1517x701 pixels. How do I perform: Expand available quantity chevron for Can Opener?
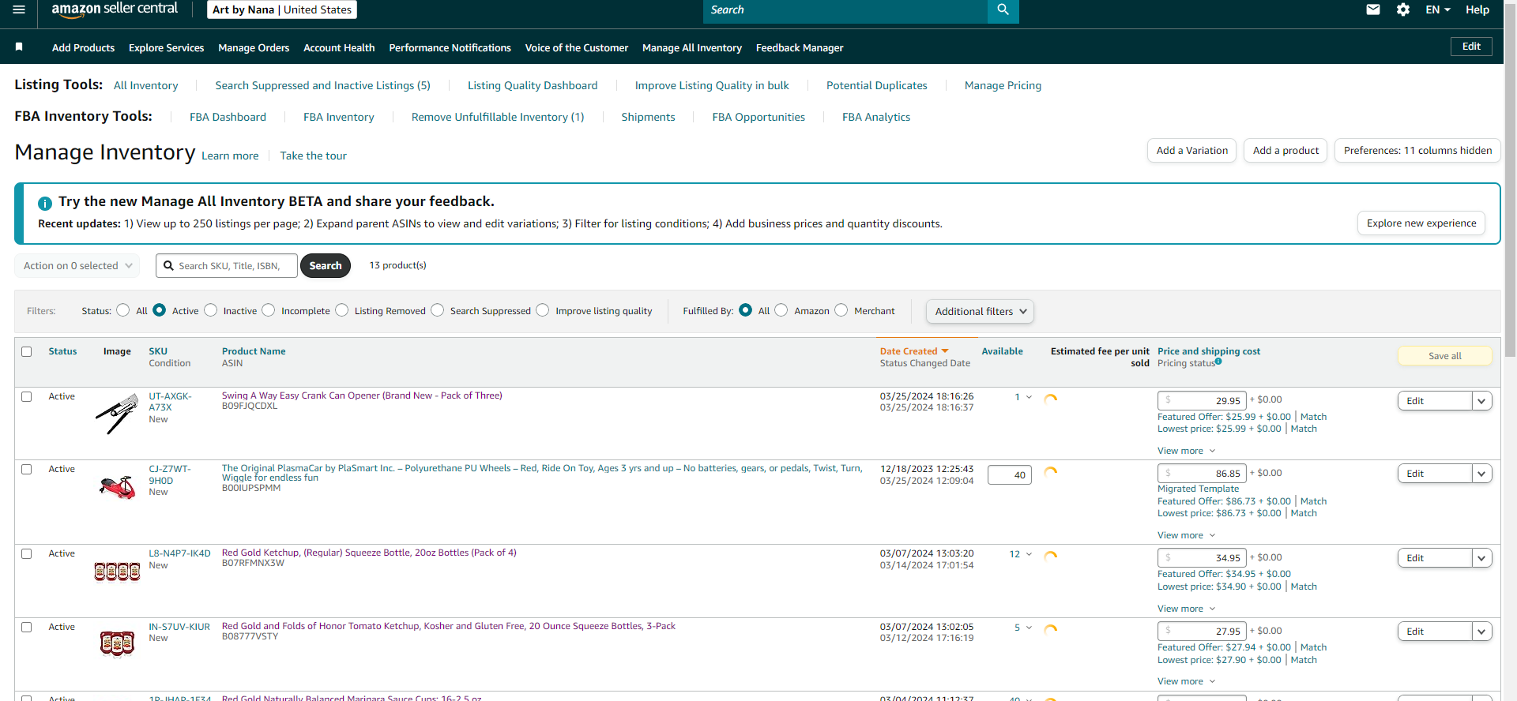[1029, 397]
